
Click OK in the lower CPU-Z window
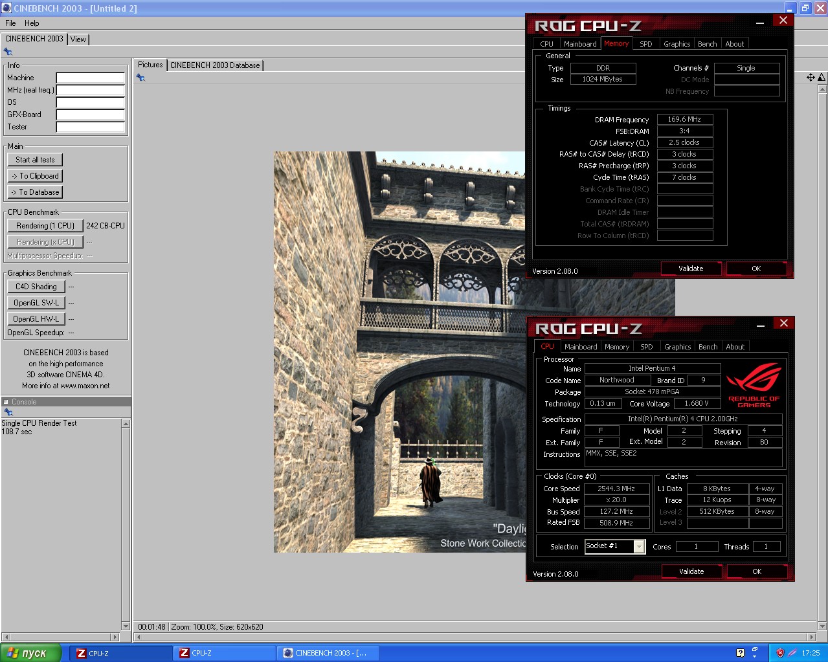coord(757,571)
